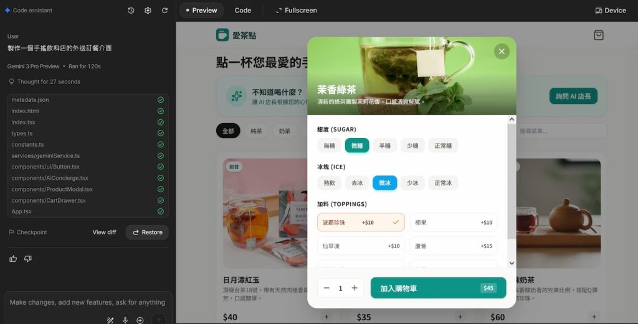Image resolution: width=638 pixels, height=324 pixels.
Task: Click the modal scrollbar thumb
Action: pos(512,181)
